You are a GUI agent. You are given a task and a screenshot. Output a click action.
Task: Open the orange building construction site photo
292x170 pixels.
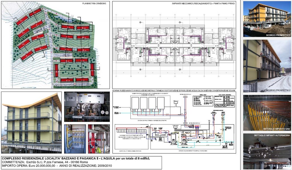point(267,19)
